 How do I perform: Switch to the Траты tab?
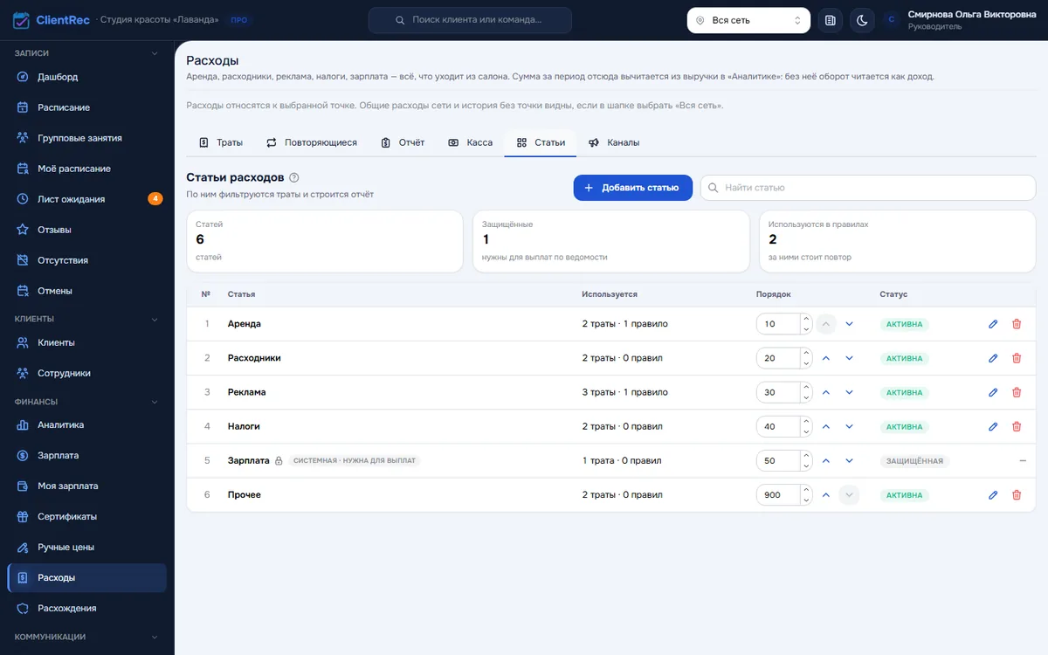(x=221, y=142)
